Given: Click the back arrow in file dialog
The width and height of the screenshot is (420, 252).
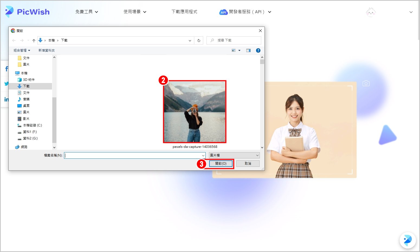Looking at the screenshot, I should (14, 40).
